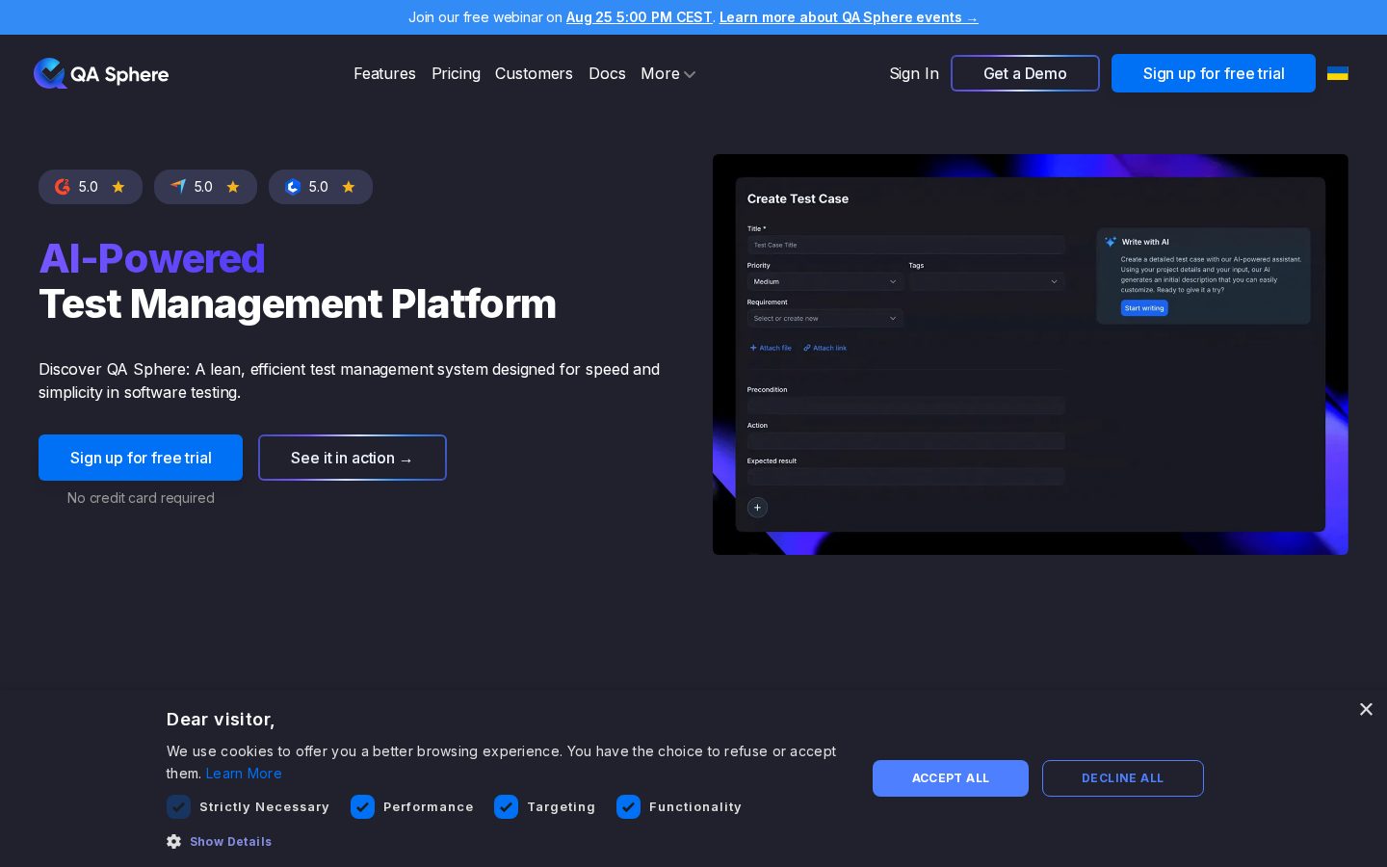1387x867 pixels.
Task: Open the third 5.0 rating badge
Action: click(x=321, y=187)
